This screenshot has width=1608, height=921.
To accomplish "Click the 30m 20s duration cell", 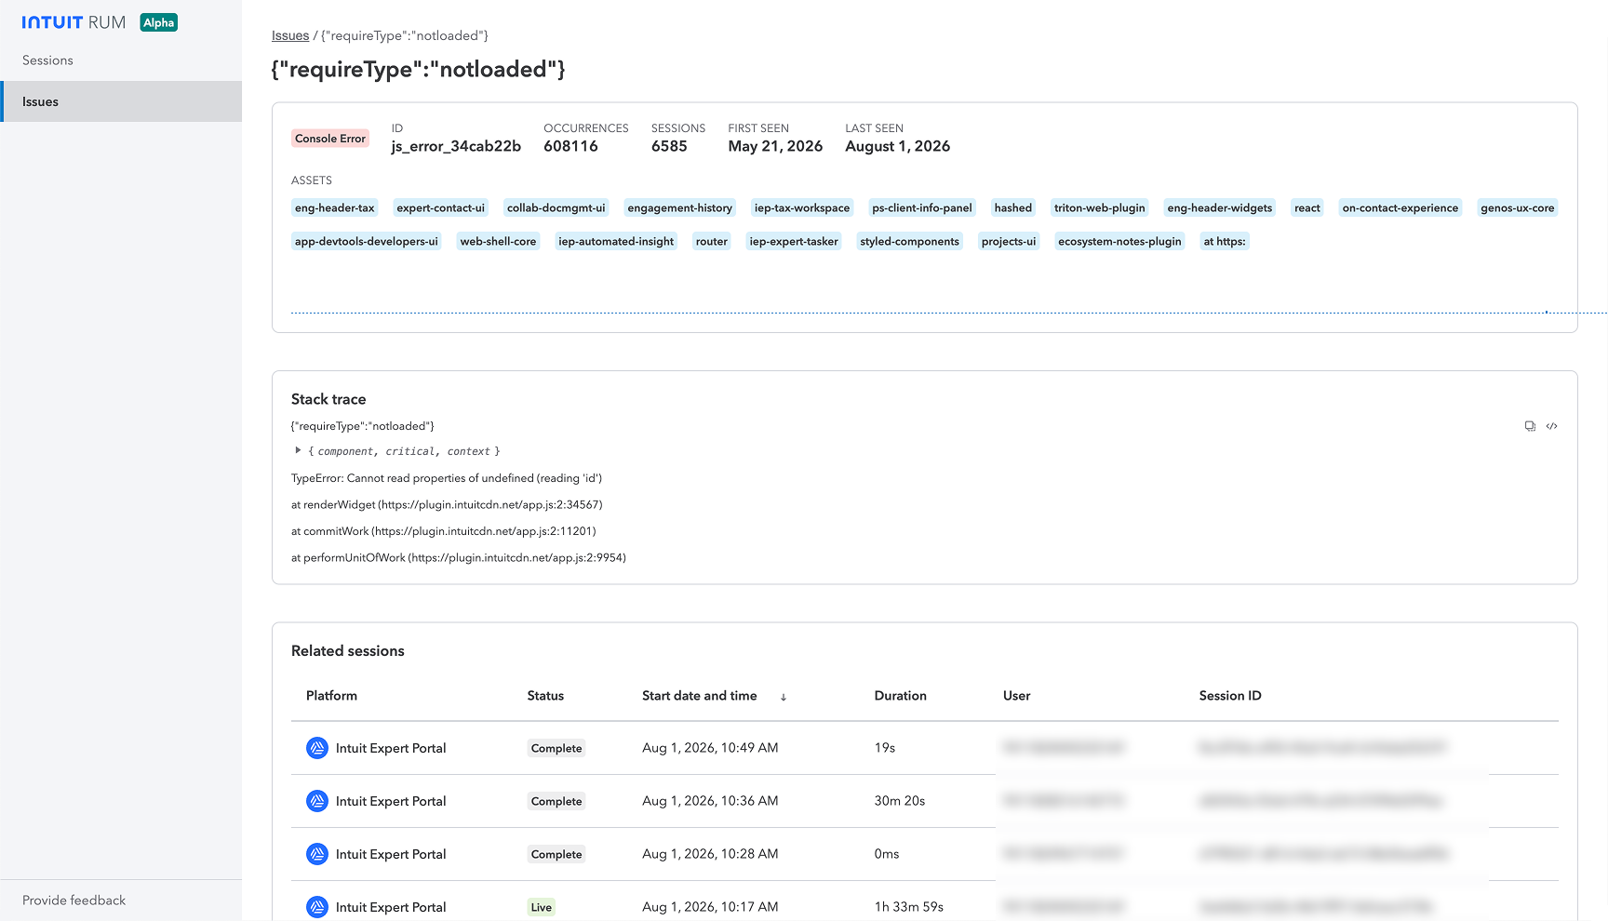I will (x=900, y=801).
